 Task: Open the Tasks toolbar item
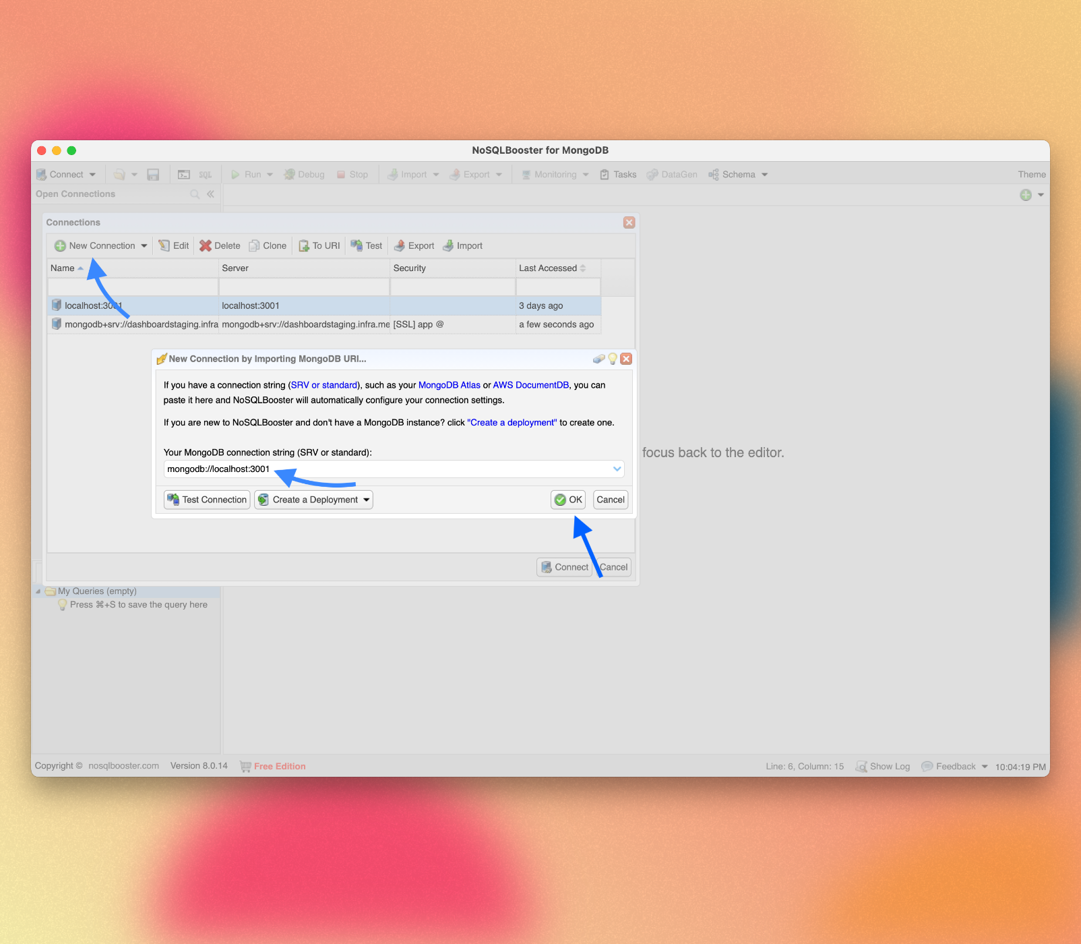click(x=618, y=175)
